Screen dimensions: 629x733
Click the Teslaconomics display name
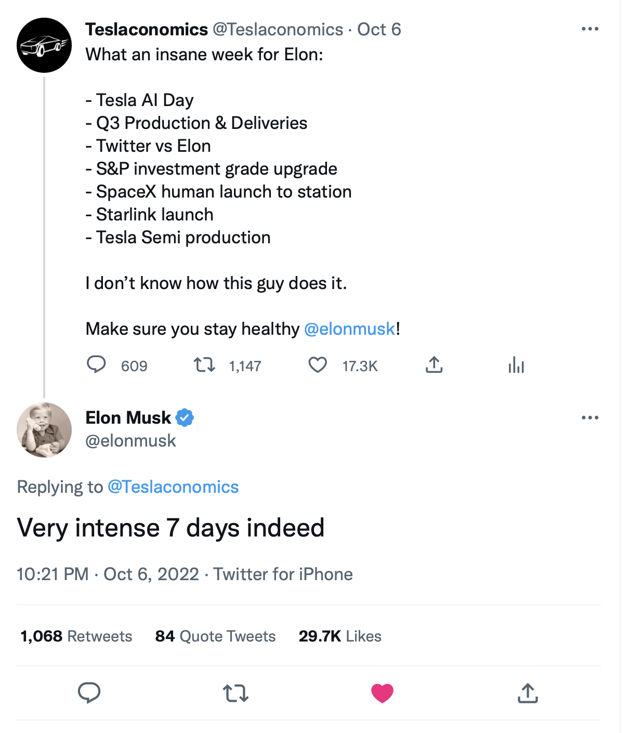click(x=147, y=30)
